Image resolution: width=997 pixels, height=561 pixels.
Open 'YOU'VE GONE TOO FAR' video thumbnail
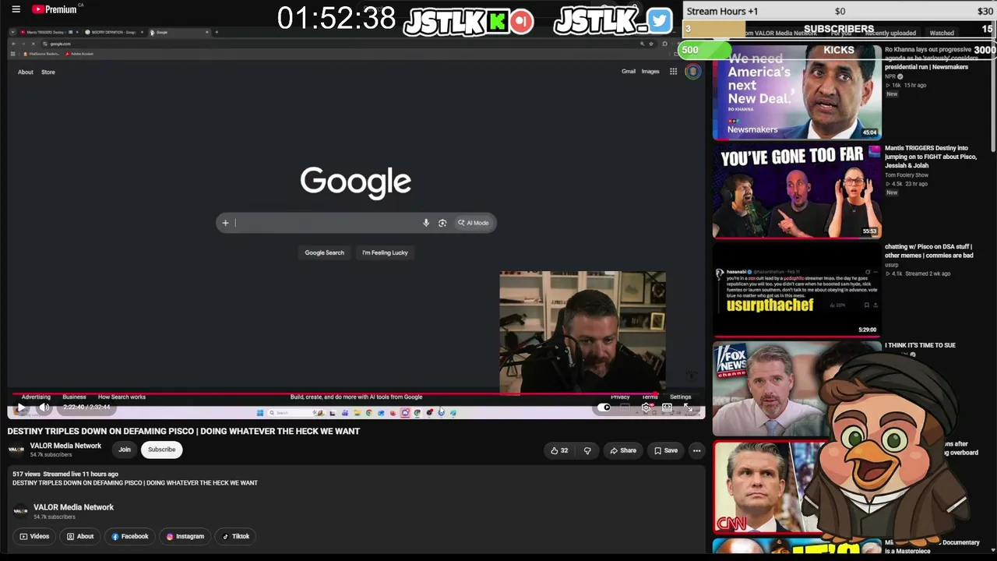tap(797, 191)
